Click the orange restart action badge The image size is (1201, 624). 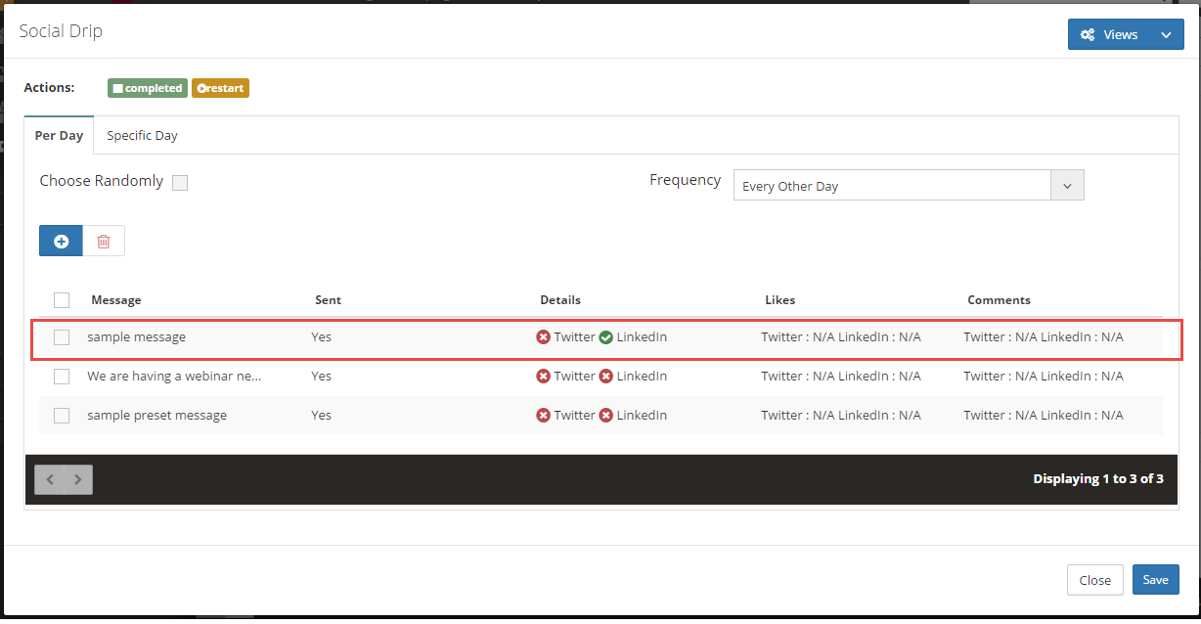point(220,88)
